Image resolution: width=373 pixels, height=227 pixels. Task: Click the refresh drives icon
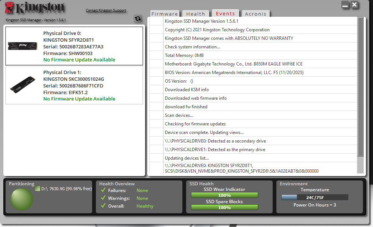point(138,19)
